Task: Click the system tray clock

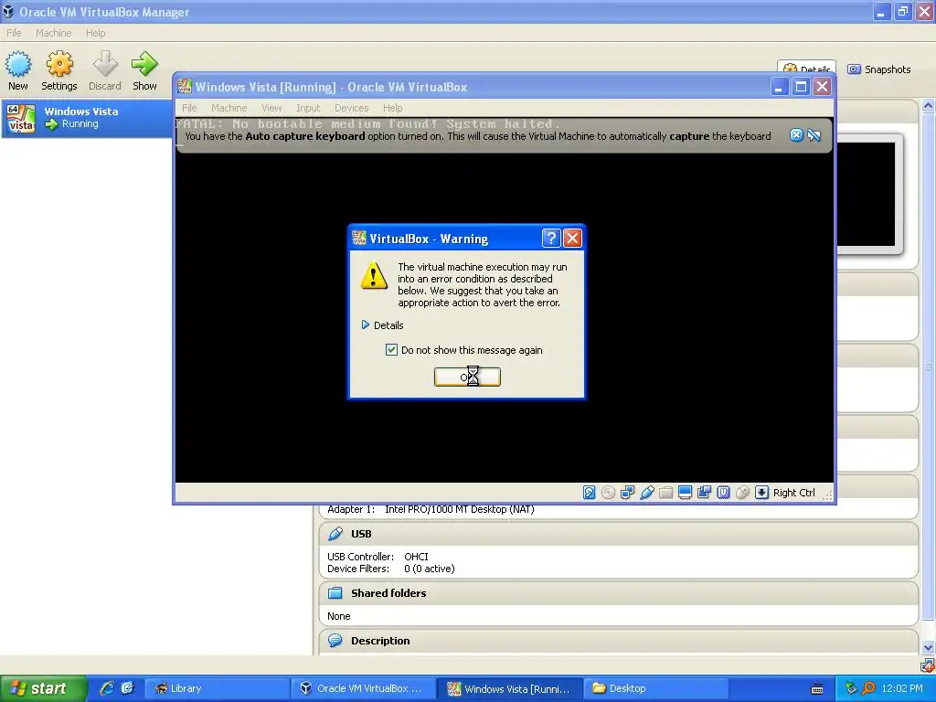Action: coord(902,688)
